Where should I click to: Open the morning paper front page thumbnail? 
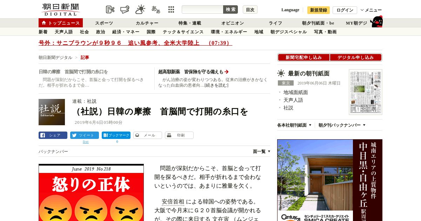click(366, 92)
